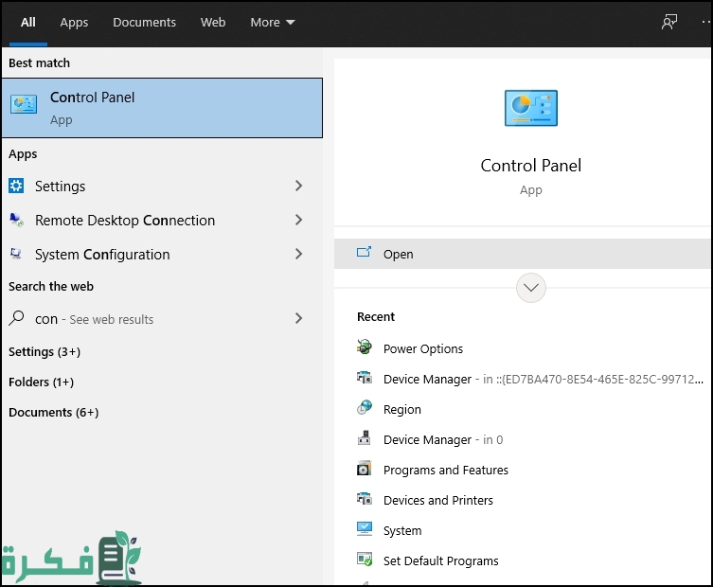Show the Folders (1+) results
Viewport: 713px width, 587px height.
(41, 382)
